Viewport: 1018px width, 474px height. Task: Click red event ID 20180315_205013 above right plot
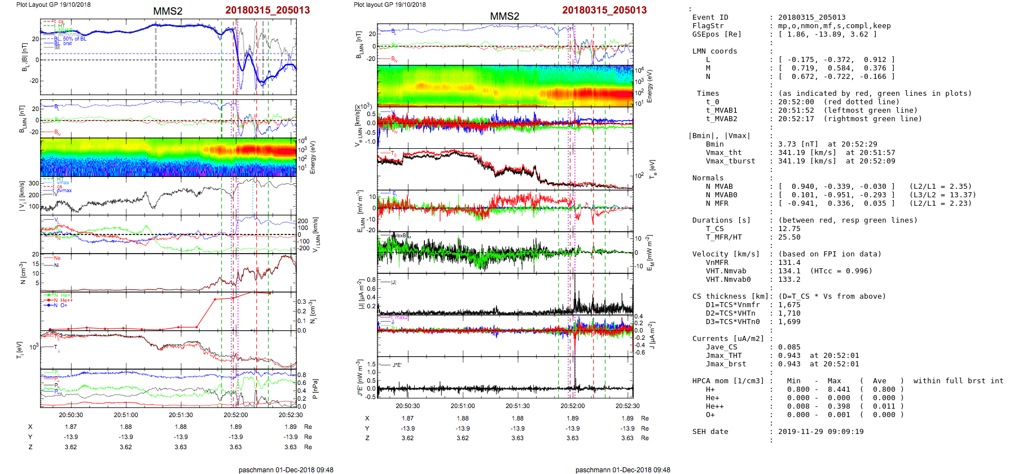point(604,10)
